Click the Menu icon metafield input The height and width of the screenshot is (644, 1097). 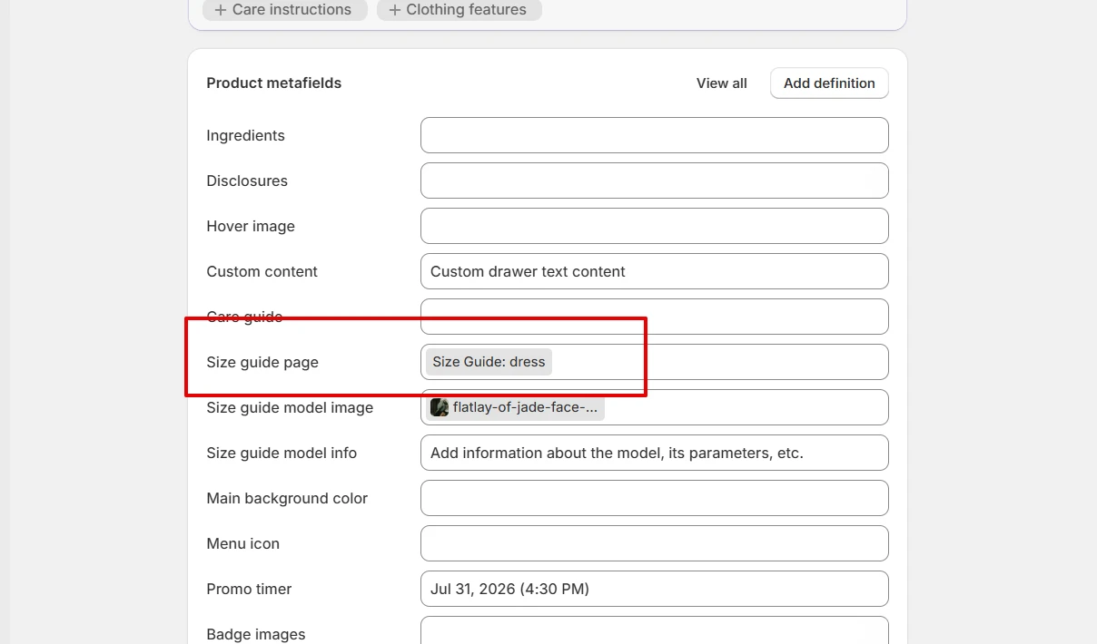coord(654,543)
